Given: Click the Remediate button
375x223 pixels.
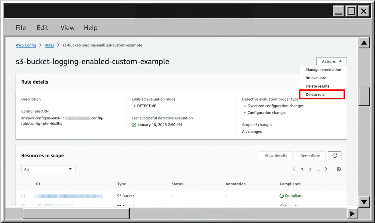Looking at the screenshot, I should click(310, 156).
